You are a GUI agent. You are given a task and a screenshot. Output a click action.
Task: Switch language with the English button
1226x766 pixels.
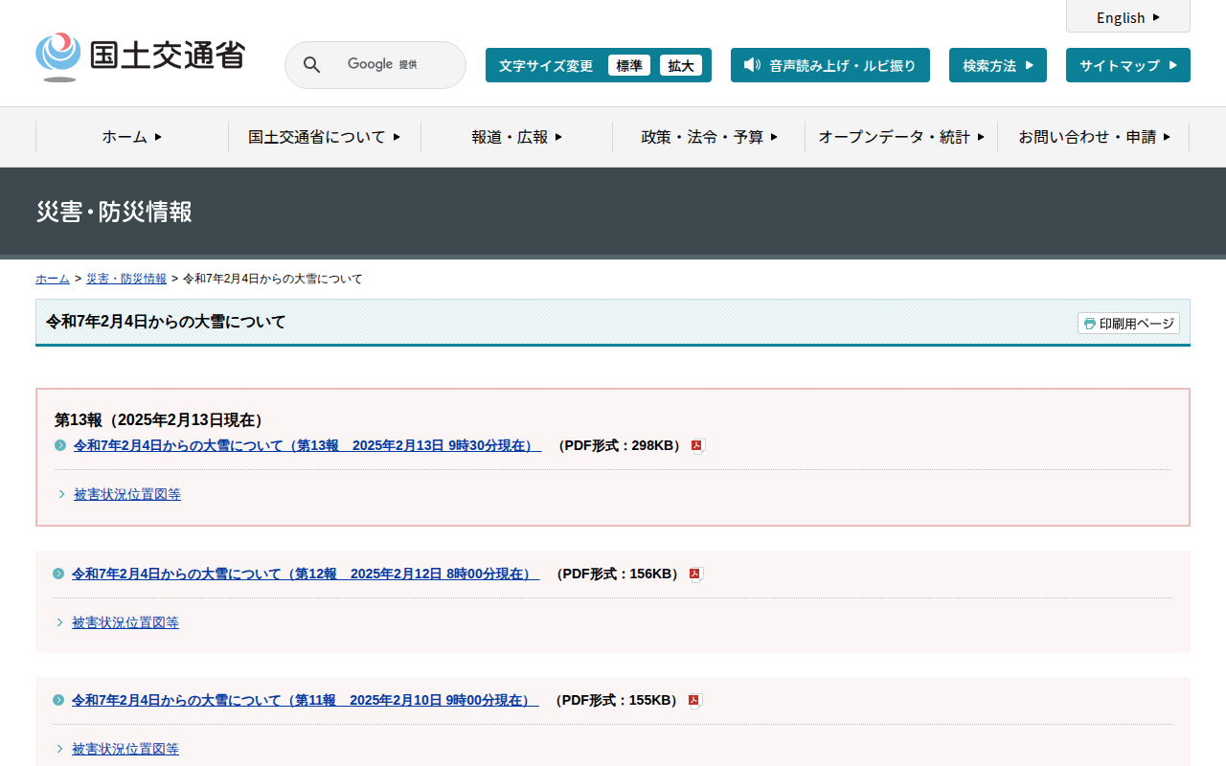point(1127,17)
